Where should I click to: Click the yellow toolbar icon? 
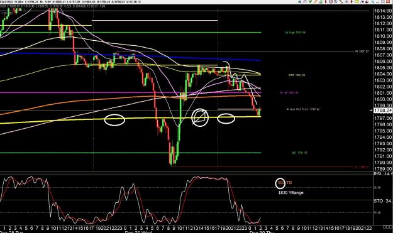[357, 1]
